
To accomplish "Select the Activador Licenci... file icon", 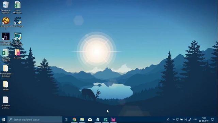I will click(5, 102).
